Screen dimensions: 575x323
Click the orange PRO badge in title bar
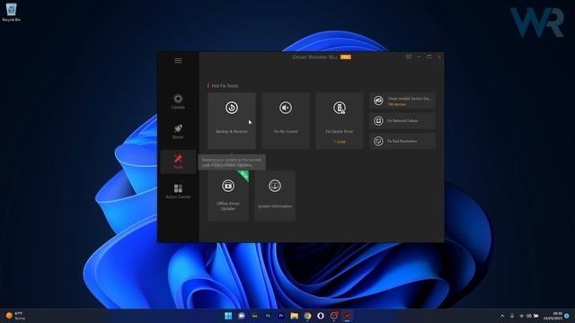[x=346, y=57]
